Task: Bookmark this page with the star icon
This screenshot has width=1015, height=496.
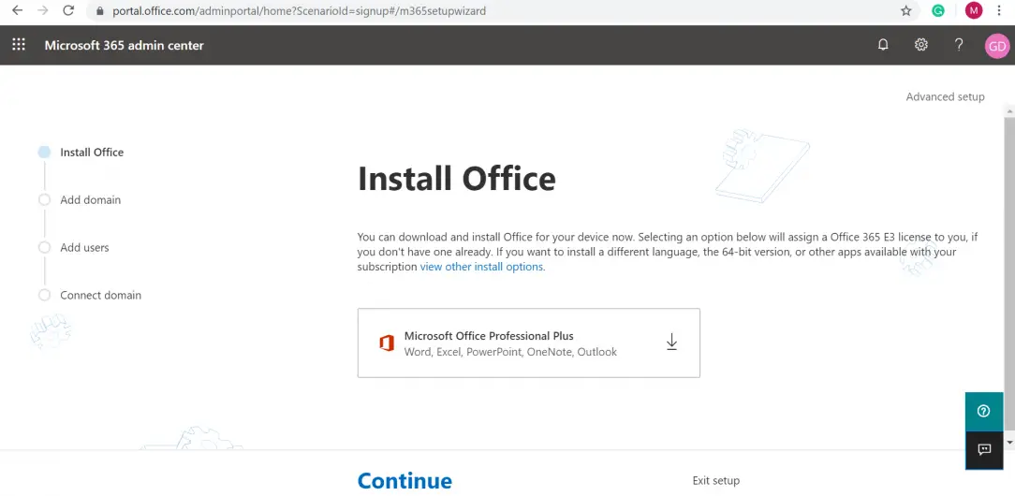Action: pos(906,11)
